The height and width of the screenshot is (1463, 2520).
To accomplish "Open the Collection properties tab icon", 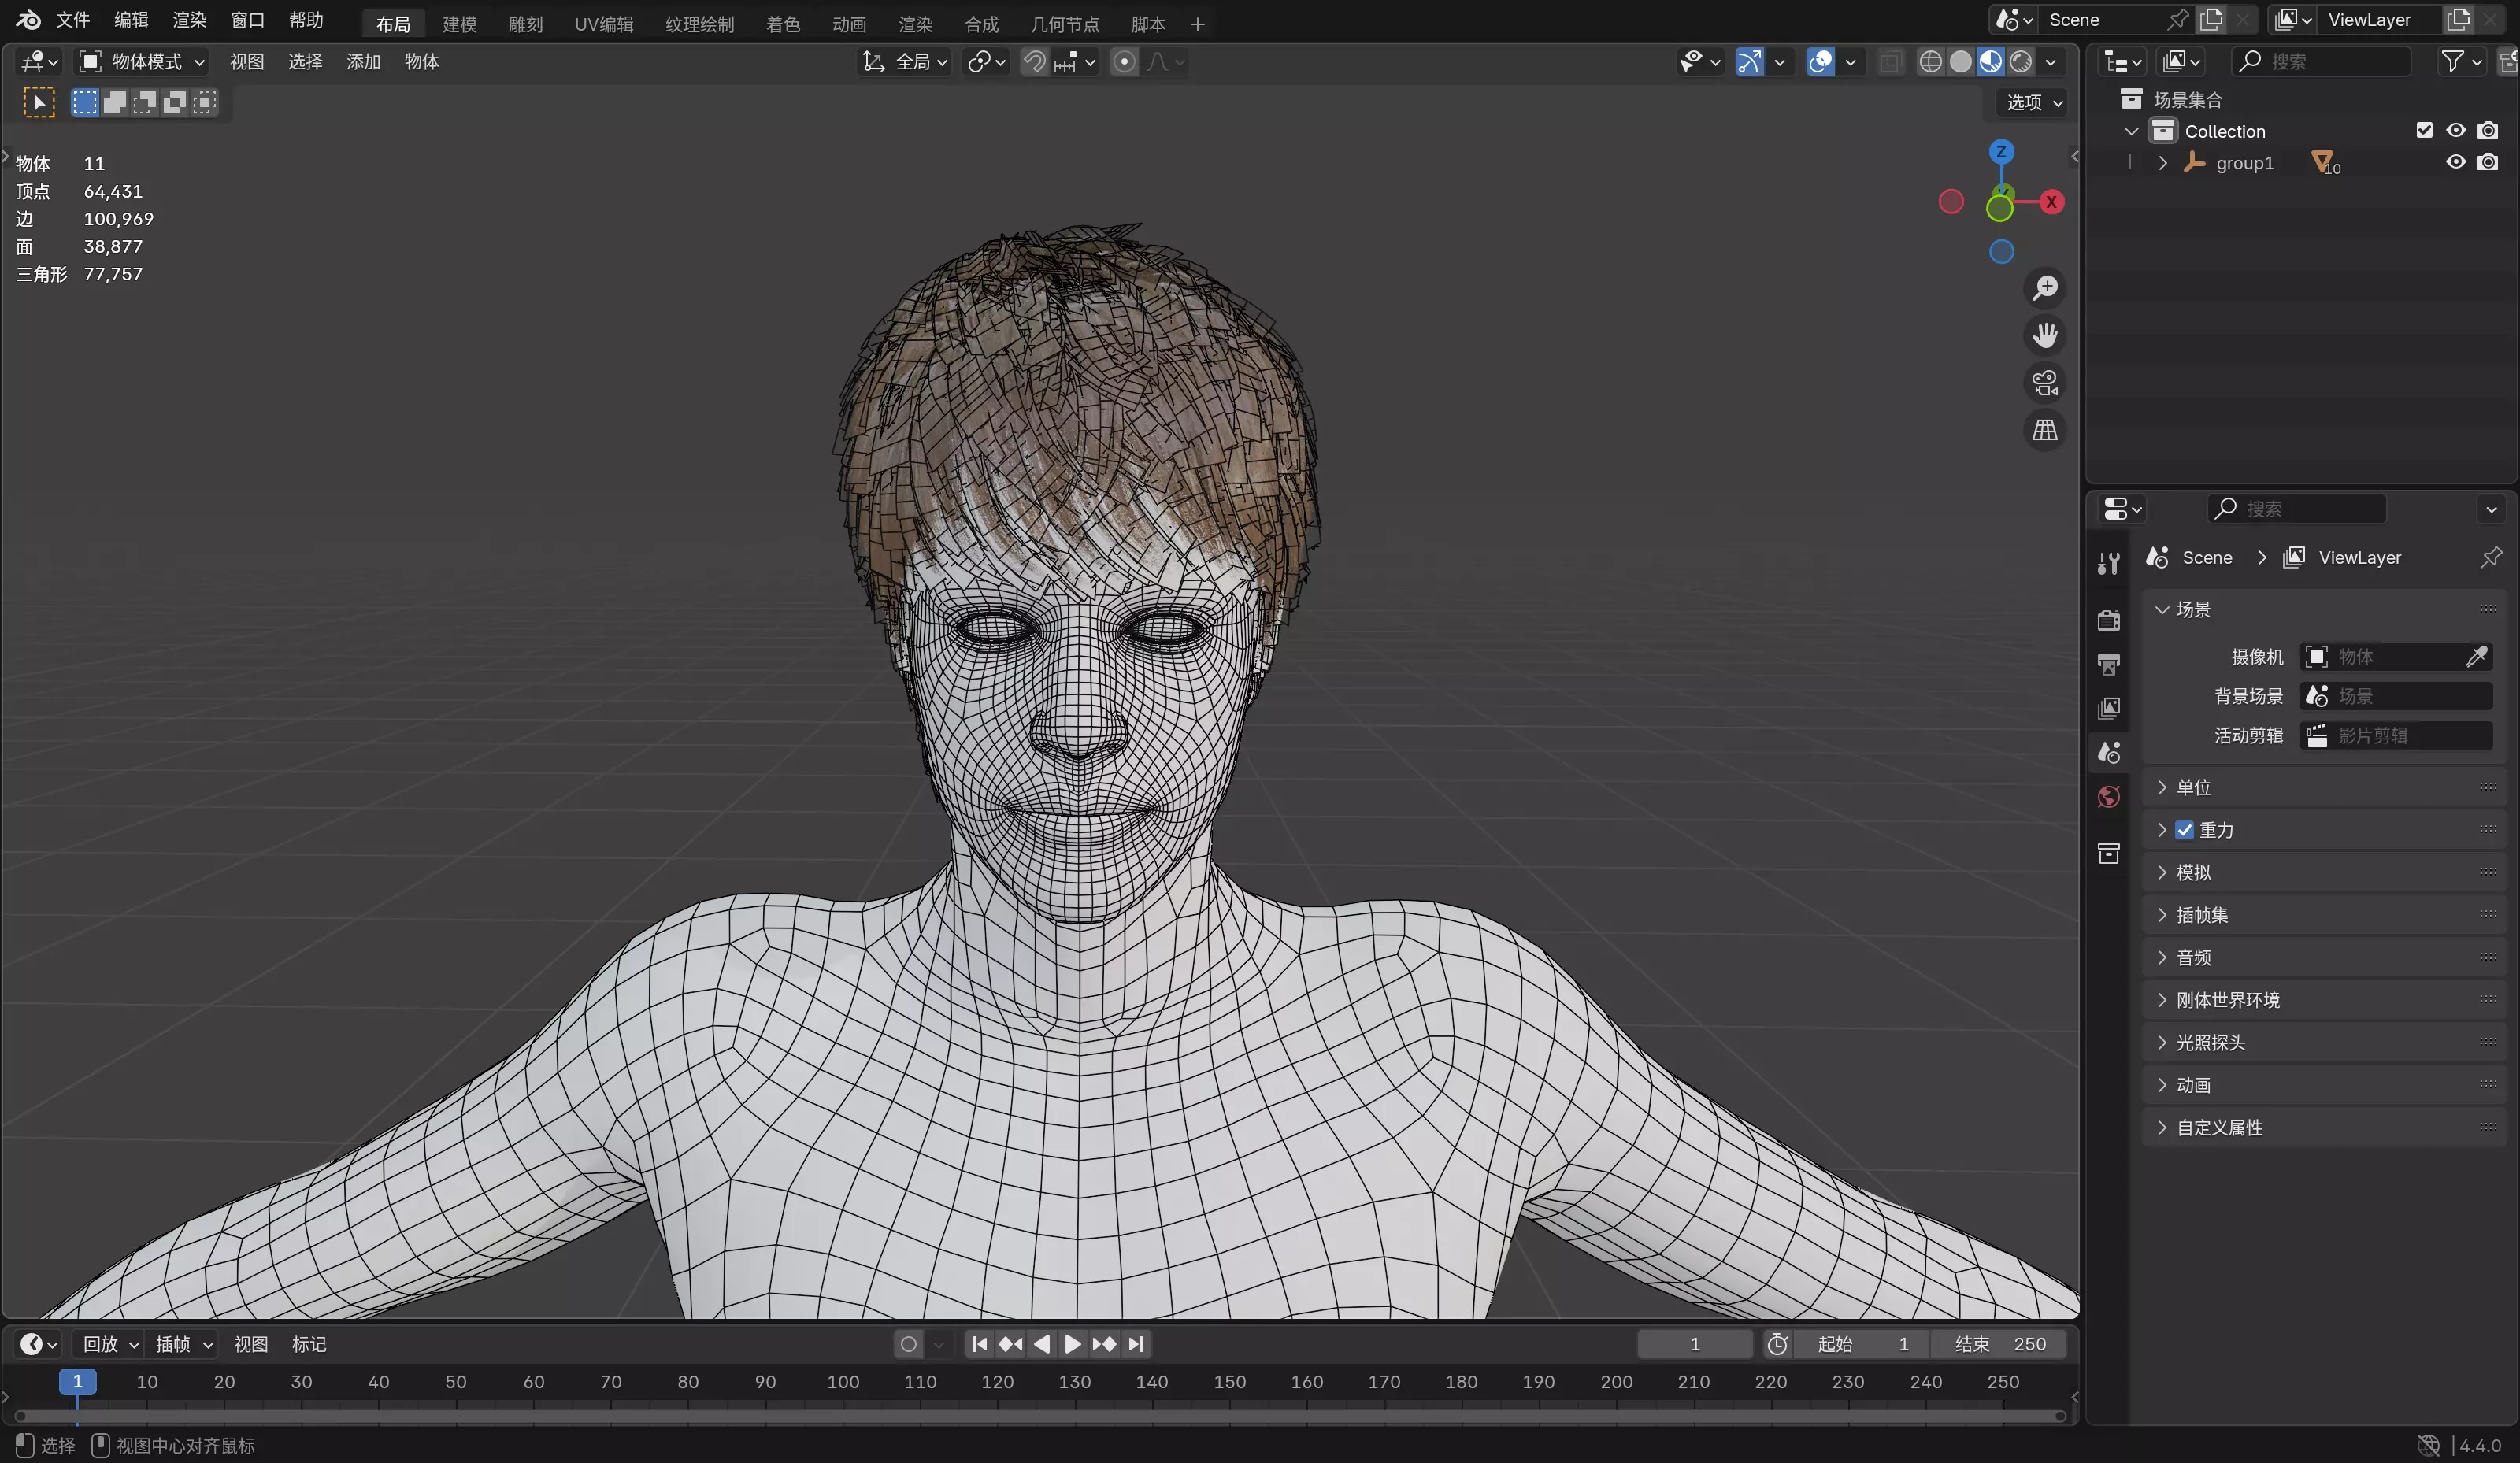I will [x=2109, y=853].
